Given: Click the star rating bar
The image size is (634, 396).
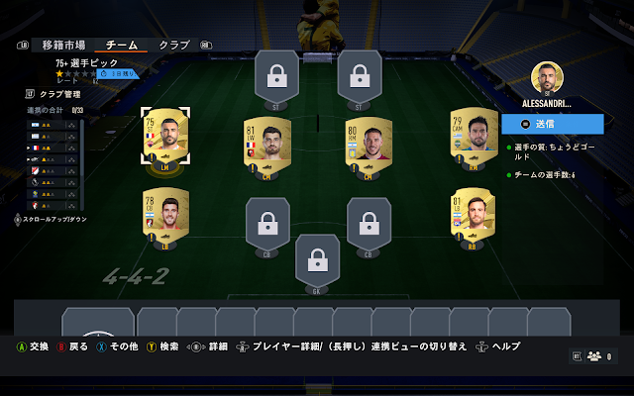Looking at the screenshot, I should tap(76, 73).
